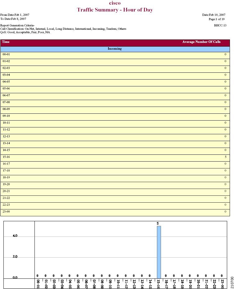Select the 12-13 time row
234x289 pixels.
pyautogui.click(x=115, y=137)
